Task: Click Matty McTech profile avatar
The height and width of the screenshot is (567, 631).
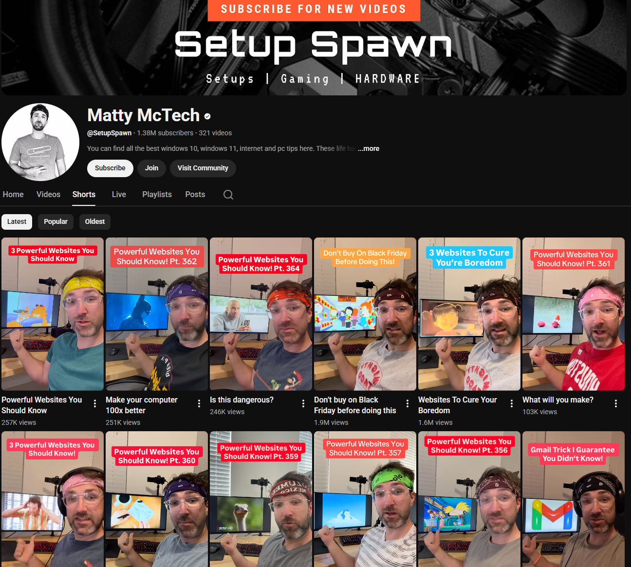Action: tap(40, 142)
